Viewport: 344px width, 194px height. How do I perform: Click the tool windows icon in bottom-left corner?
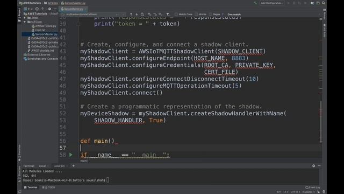pyautogui.click(x=20, y=192)
